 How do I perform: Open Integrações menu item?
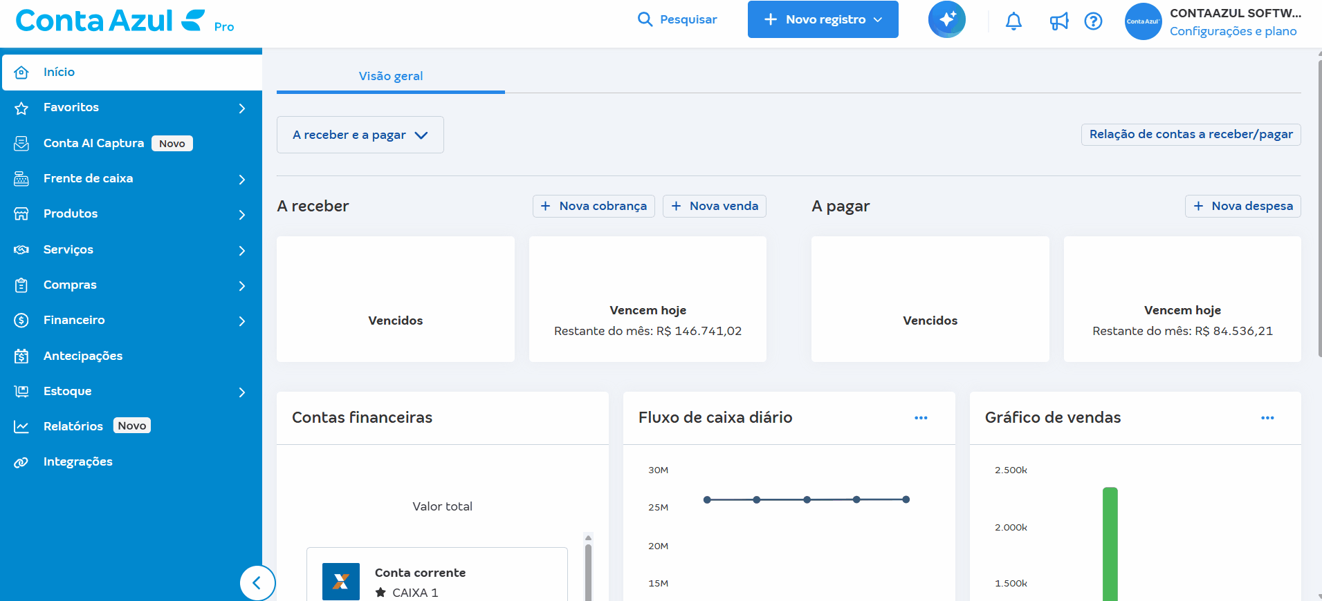point(132,461)
